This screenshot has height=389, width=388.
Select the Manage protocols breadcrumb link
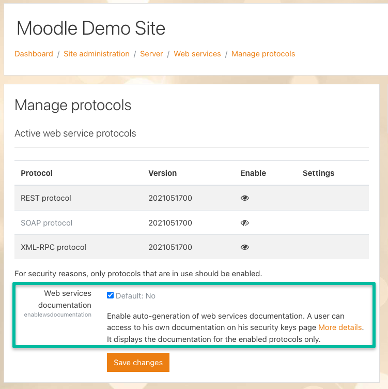pyautogui.click(x=263, y=54)
